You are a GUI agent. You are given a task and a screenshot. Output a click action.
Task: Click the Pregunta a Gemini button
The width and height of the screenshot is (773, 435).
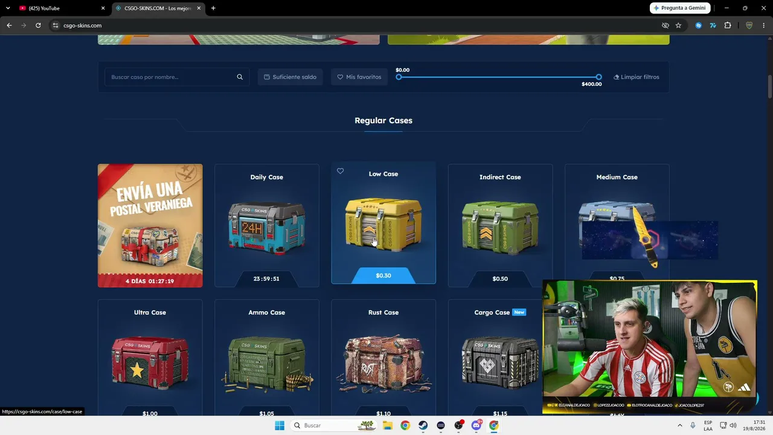680,8
